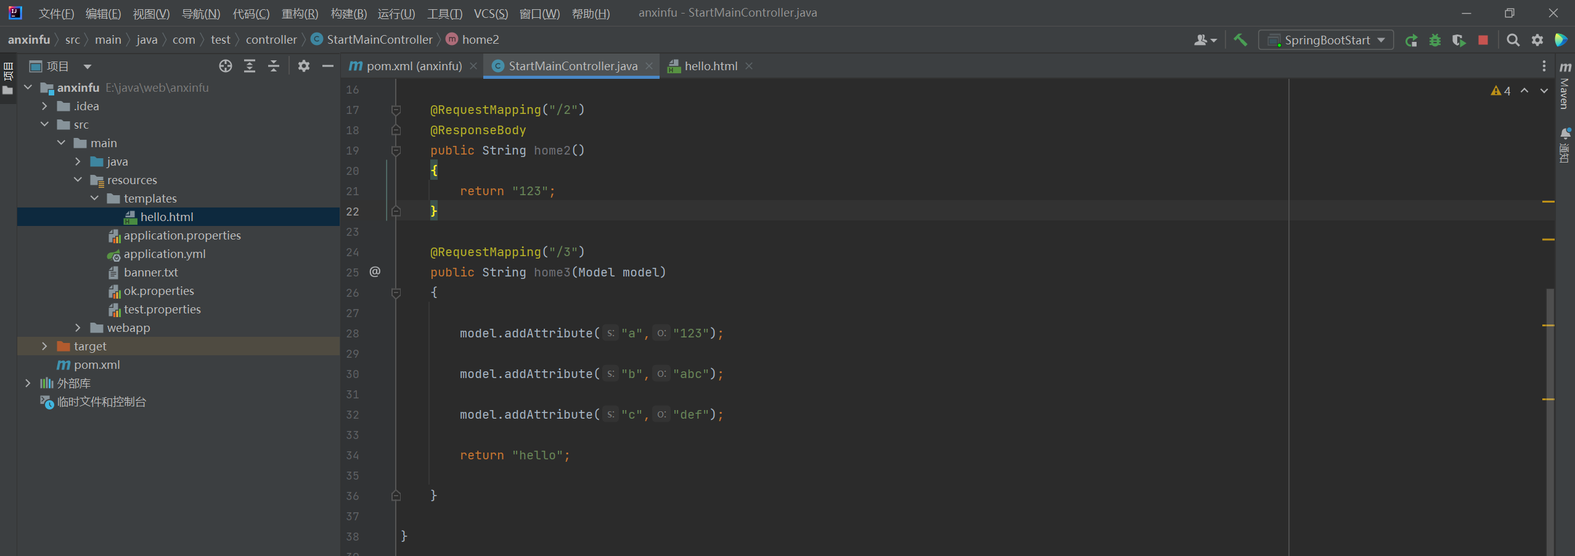The width and height of the screenshot is (1575, 556).
Task: Close the hello.html editor tab
Action: pos(749,66)
